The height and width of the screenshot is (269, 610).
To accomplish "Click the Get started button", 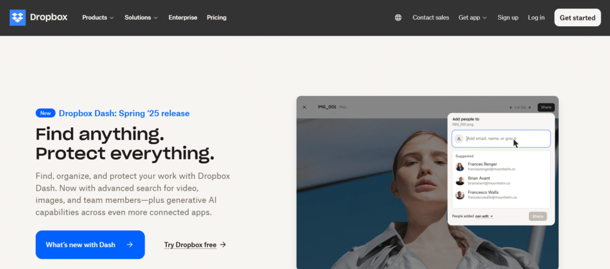I will pos(577,17).
